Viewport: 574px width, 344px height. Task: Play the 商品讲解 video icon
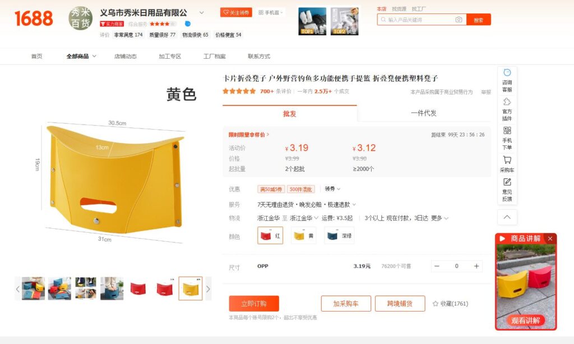point(503,238)
